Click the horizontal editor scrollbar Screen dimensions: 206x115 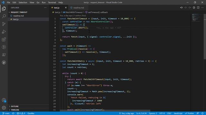point(105,111)
